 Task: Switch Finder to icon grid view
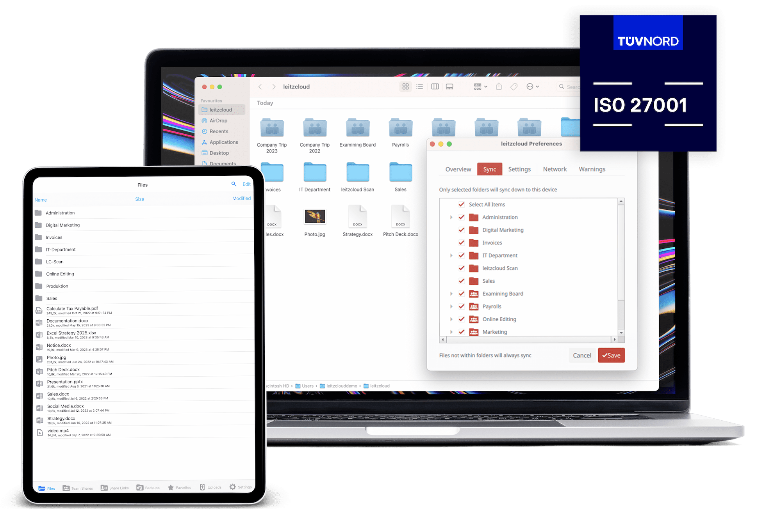pyautogui.click(x=405, y=87)
